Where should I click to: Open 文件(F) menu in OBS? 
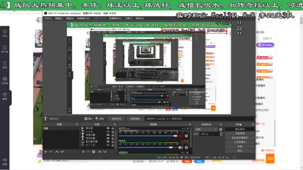tap(48, 18)
